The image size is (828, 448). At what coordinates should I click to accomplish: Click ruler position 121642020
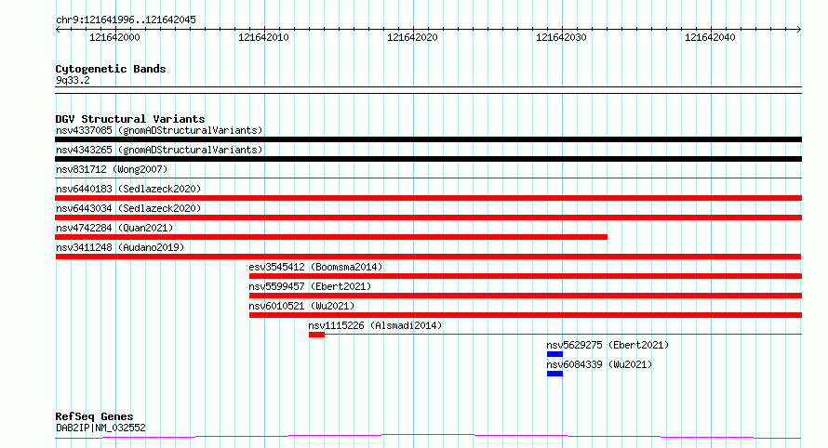412,37
